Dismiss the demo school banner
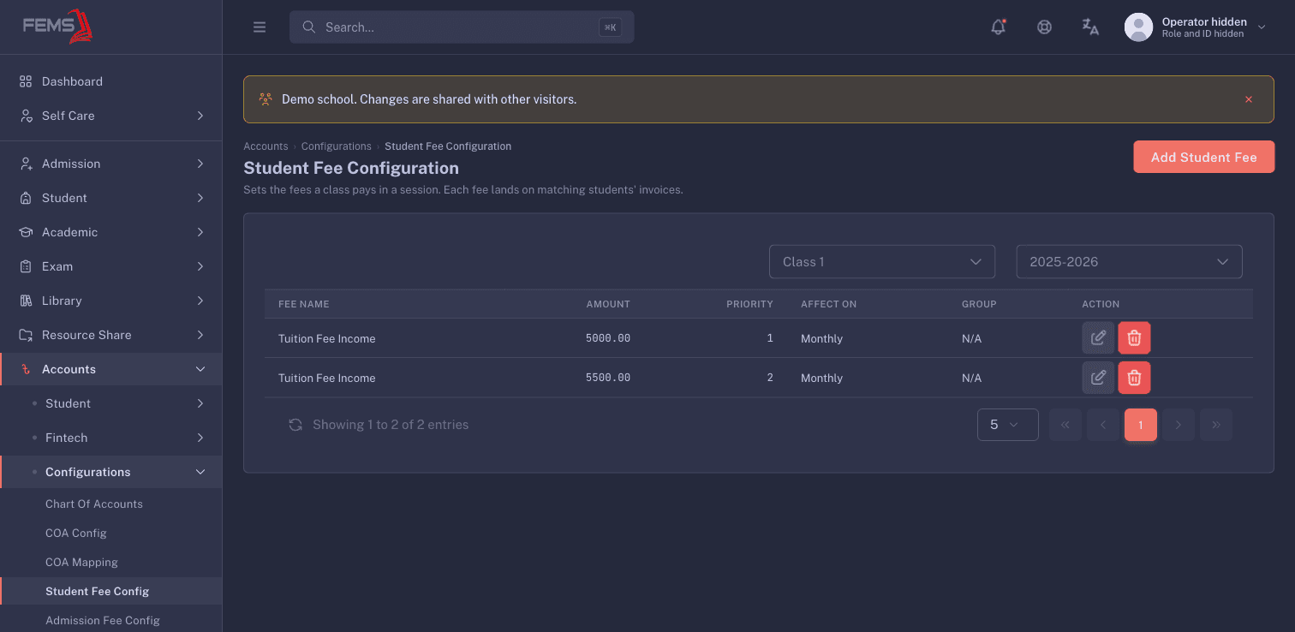 click(1249, 99)
